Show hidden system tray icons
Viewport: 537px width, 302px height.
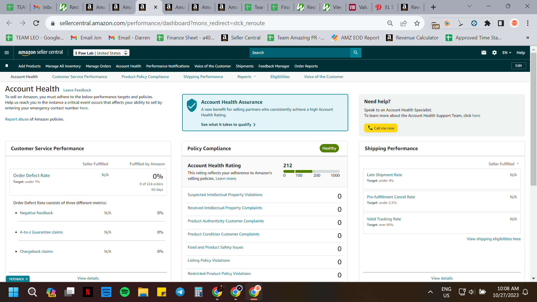pyautogui.click(x=430, y=292)
